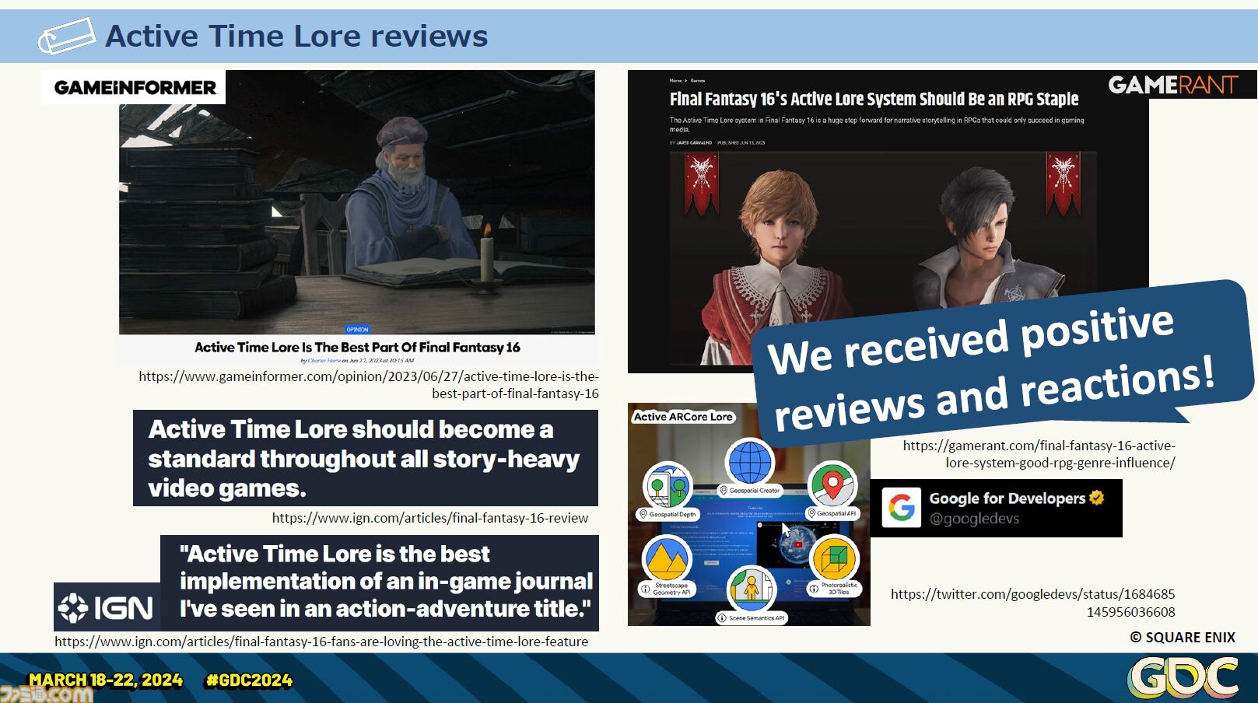Click the "Active ARCore Lore" label
Image resolution: width=1258 pixels, height=703 pixels.
click(683, 417)
